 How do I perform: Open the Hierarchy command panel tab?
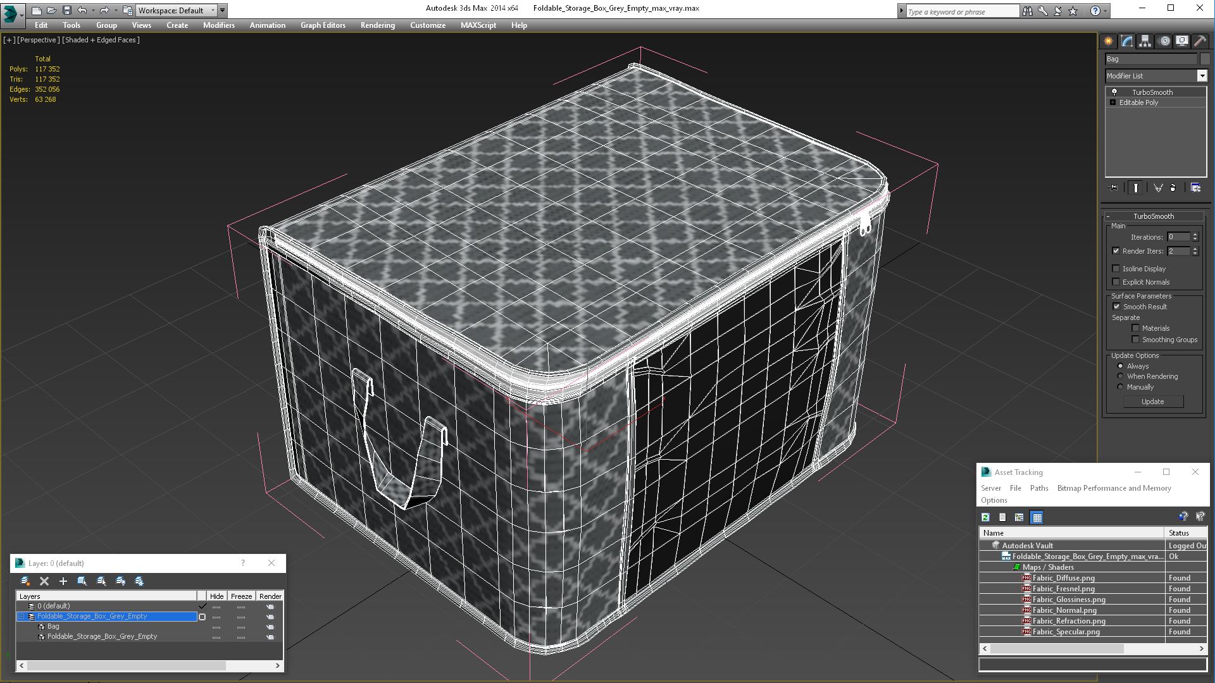pyautogui.click(x=1145, y=41)
